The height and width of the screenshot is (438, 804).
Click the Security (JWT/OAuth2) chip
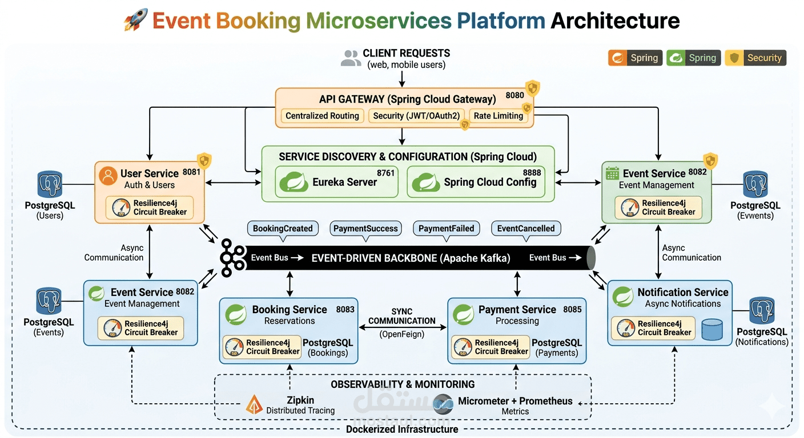(416, 116)
